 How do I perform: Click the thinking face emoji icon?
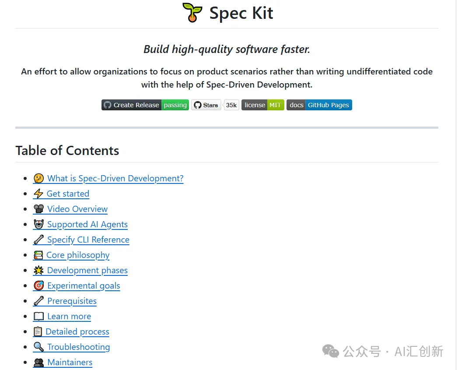click(x=39, y=179)
